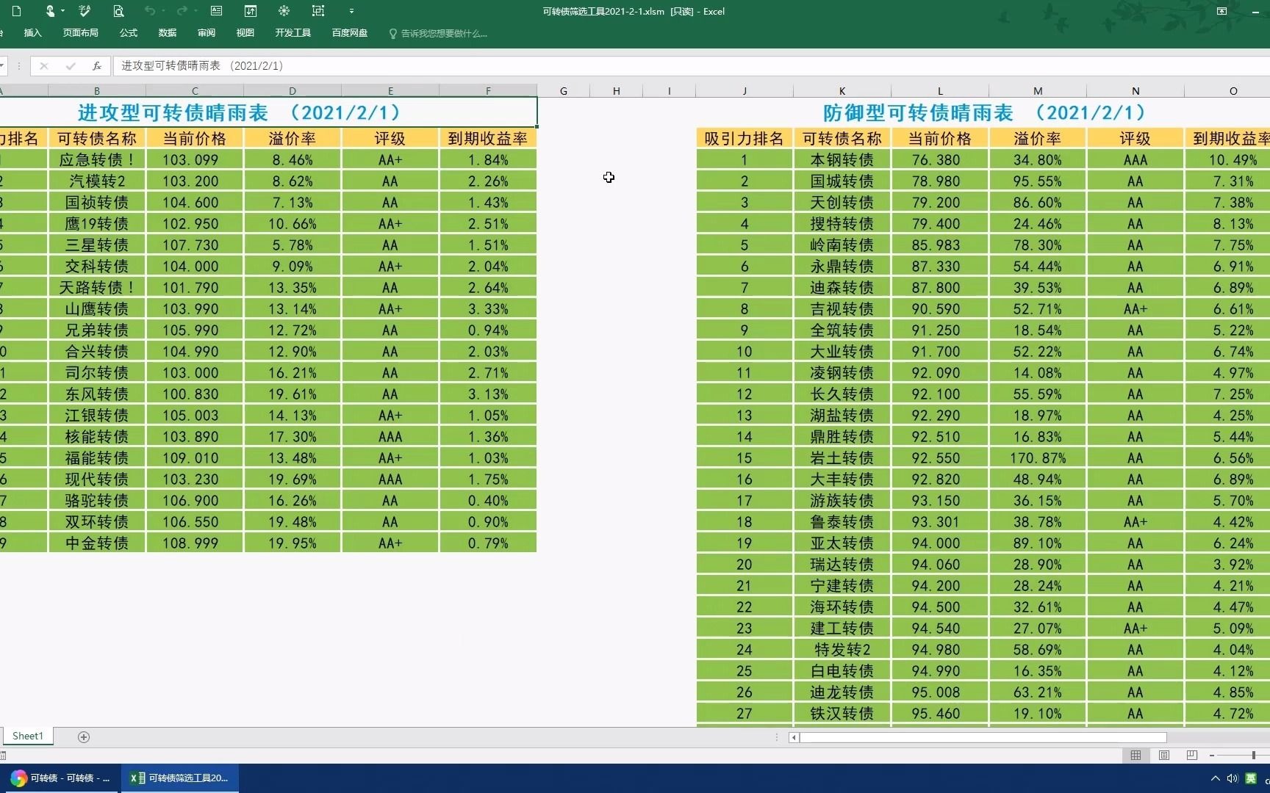Click cell 铁汉转债
The height and width of the screenshot is (793, 1270).
[x=842, y=713]
